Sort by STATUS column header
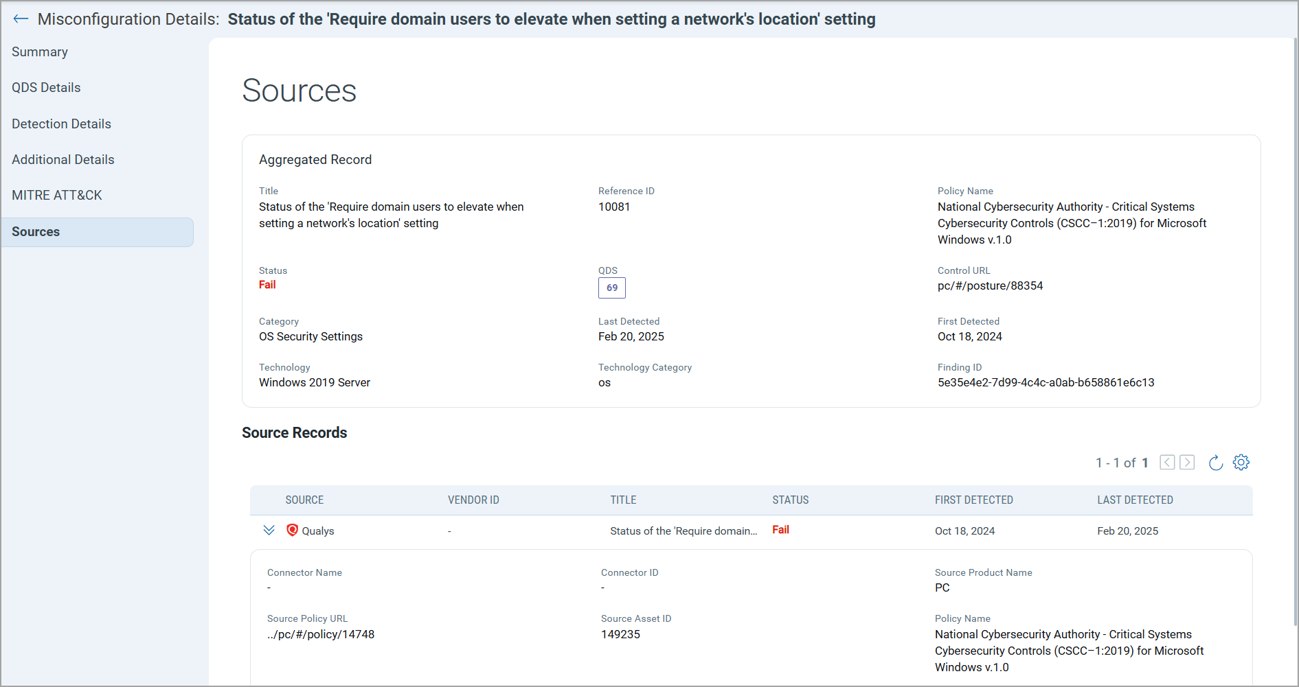The height and width of the screenshot is (687, 1299). 791,500
